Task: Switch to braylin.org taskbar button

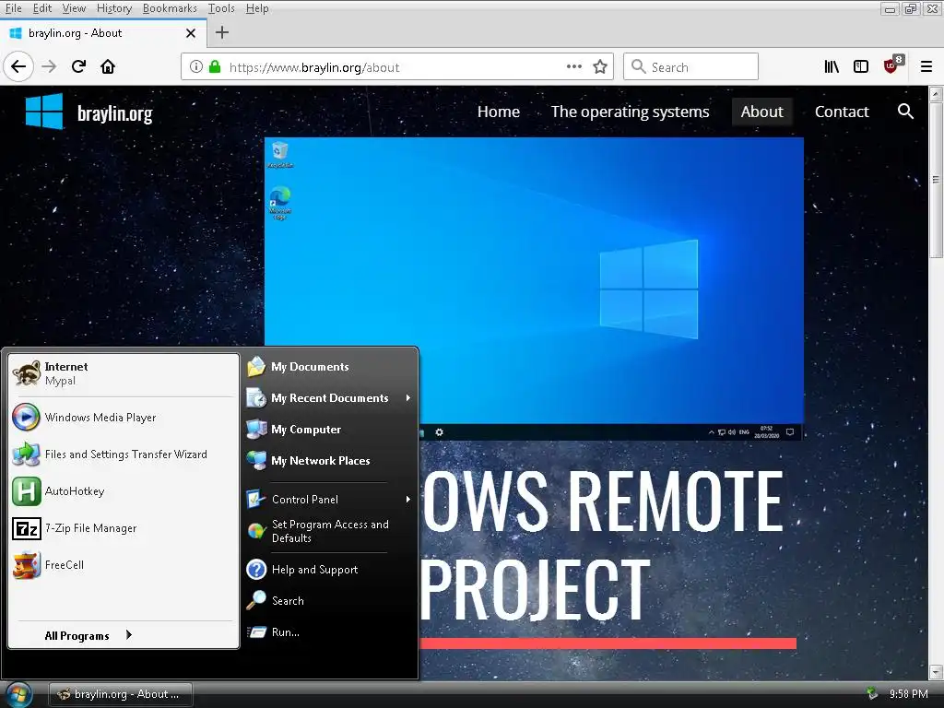Action: tap(121, 694)
